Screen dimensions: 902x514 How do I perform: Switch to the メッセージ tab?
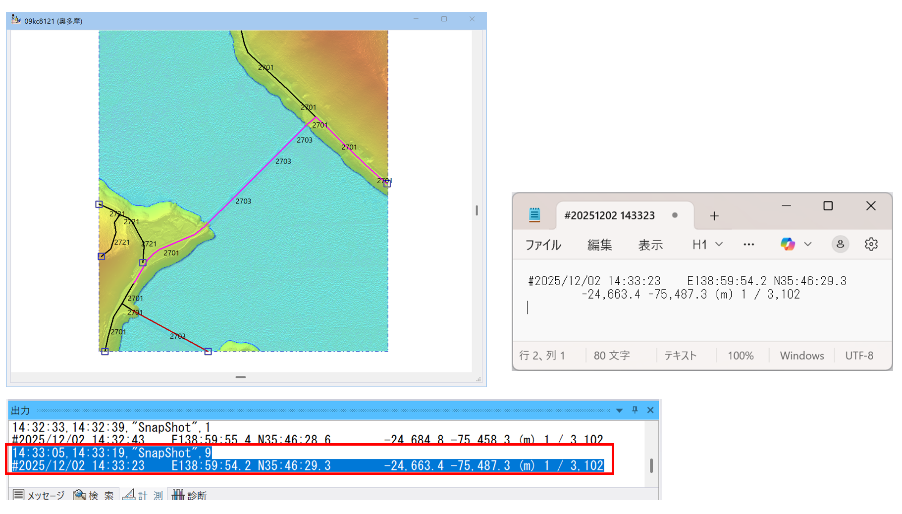click(39, 495)
